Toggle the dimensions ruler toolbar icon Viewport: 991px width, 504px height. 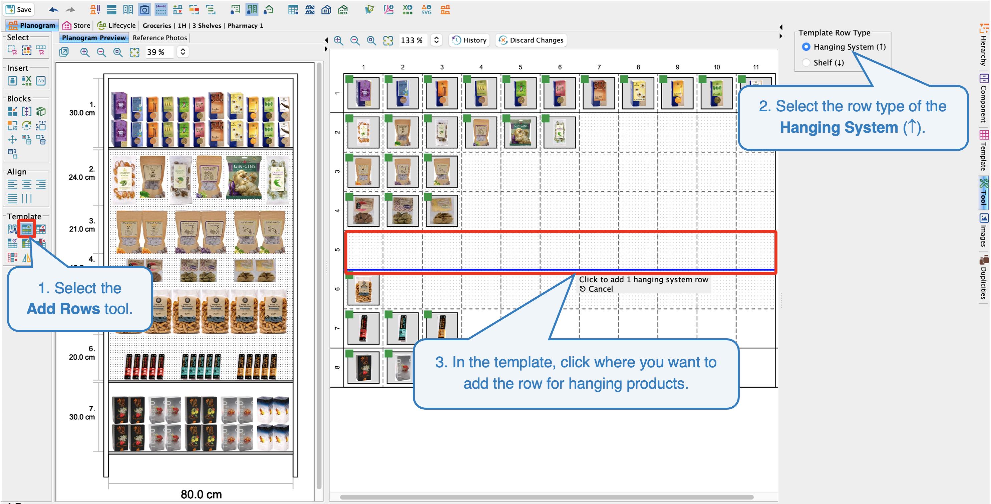pyautogui.click(x=161, y=10)
